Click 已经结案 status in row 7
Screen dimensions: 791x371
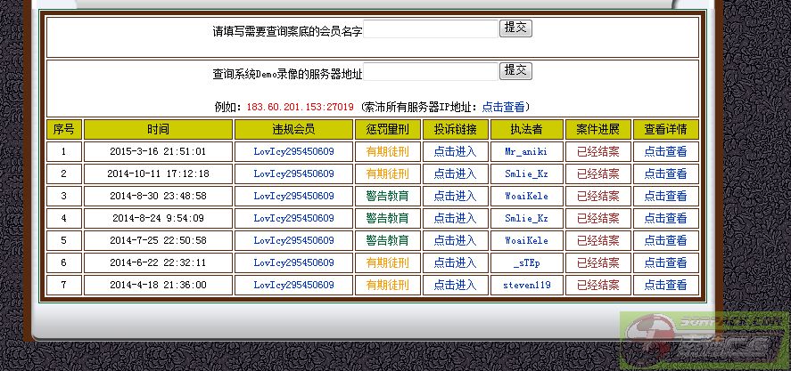(x=597, y=285)
